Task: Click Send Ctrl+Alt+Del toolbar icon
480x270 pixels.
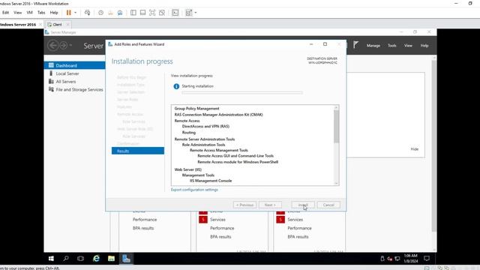Action: 87,13
